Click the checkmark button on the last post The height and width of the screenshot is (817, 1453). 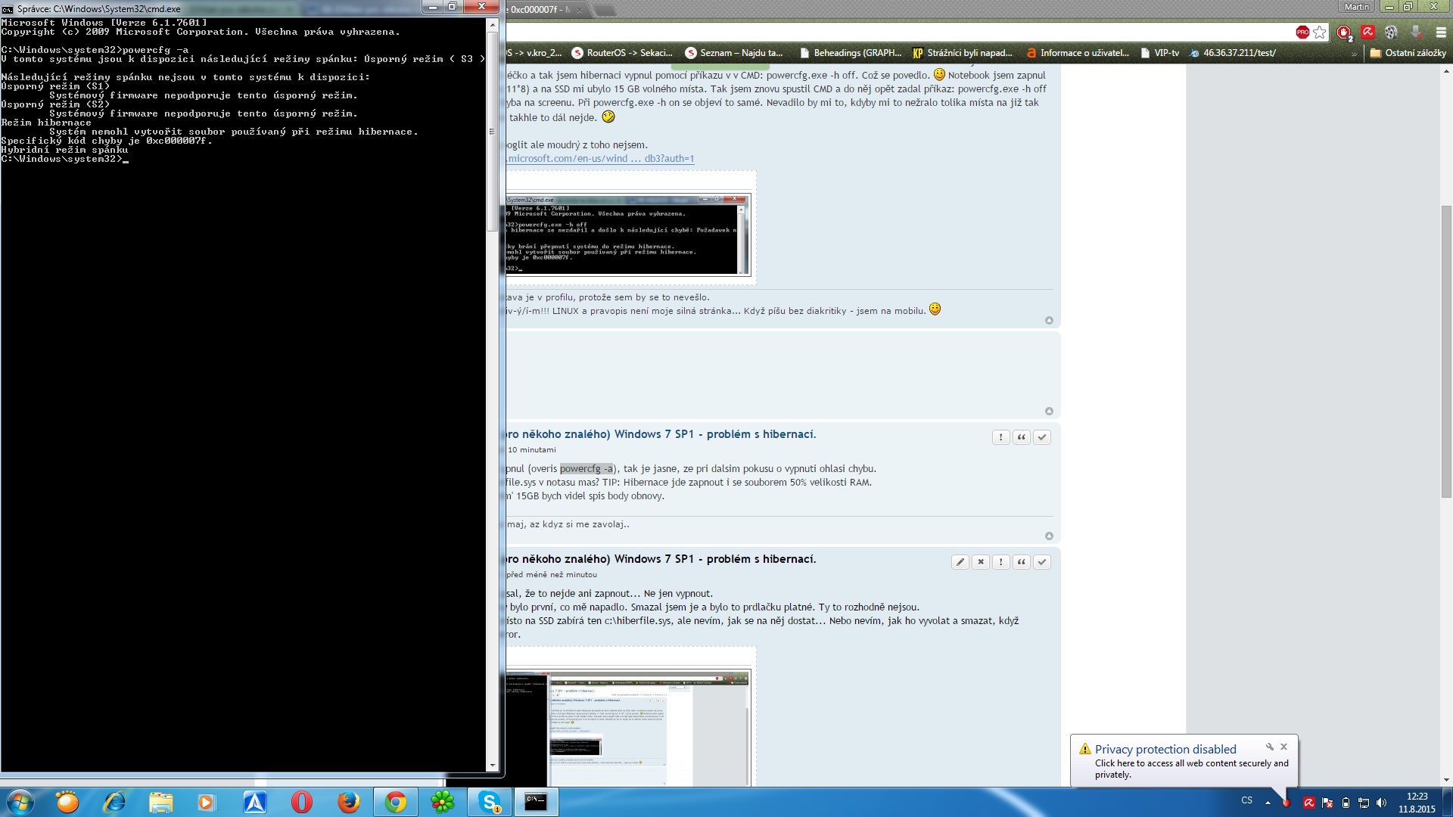[1041, 562]
